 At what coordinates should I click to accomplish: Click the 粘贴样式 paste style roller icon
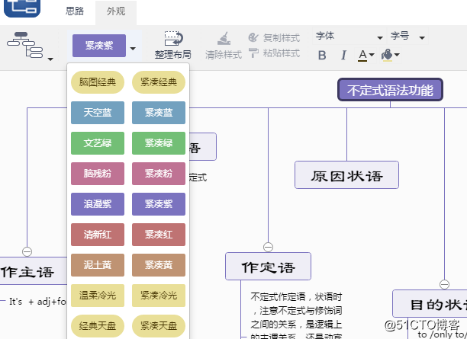click(253, 53)
